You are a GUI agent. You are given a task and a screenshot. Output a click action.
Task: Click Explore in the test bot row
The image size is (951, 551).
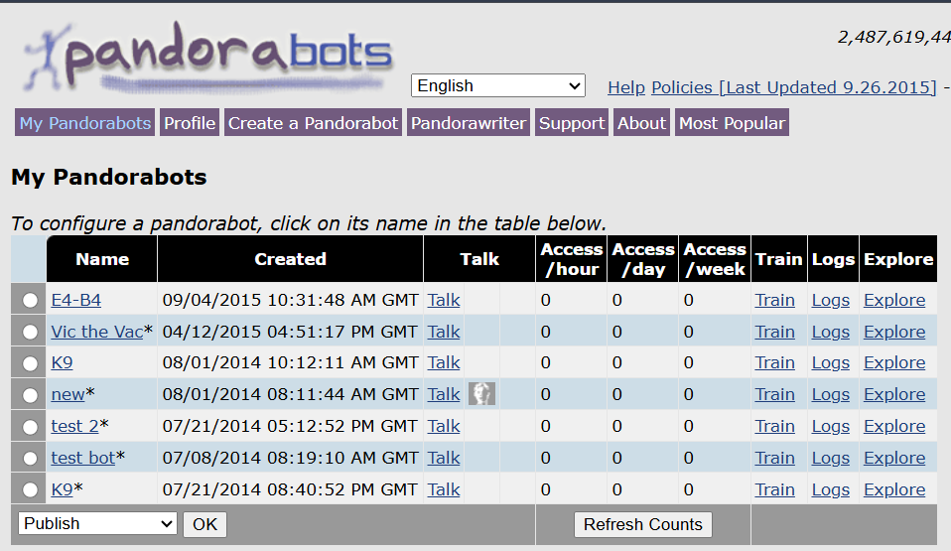[x=894, y=458]
